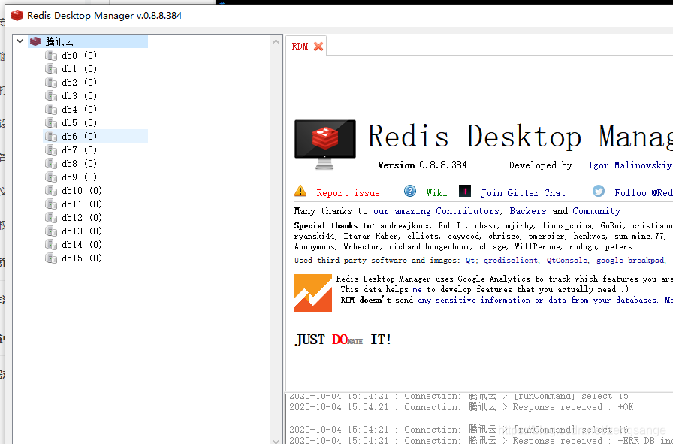Viewport: 673px width, 444px height.
Task: Click the blue Wiki help icon
Action: [x=410, y=192]
